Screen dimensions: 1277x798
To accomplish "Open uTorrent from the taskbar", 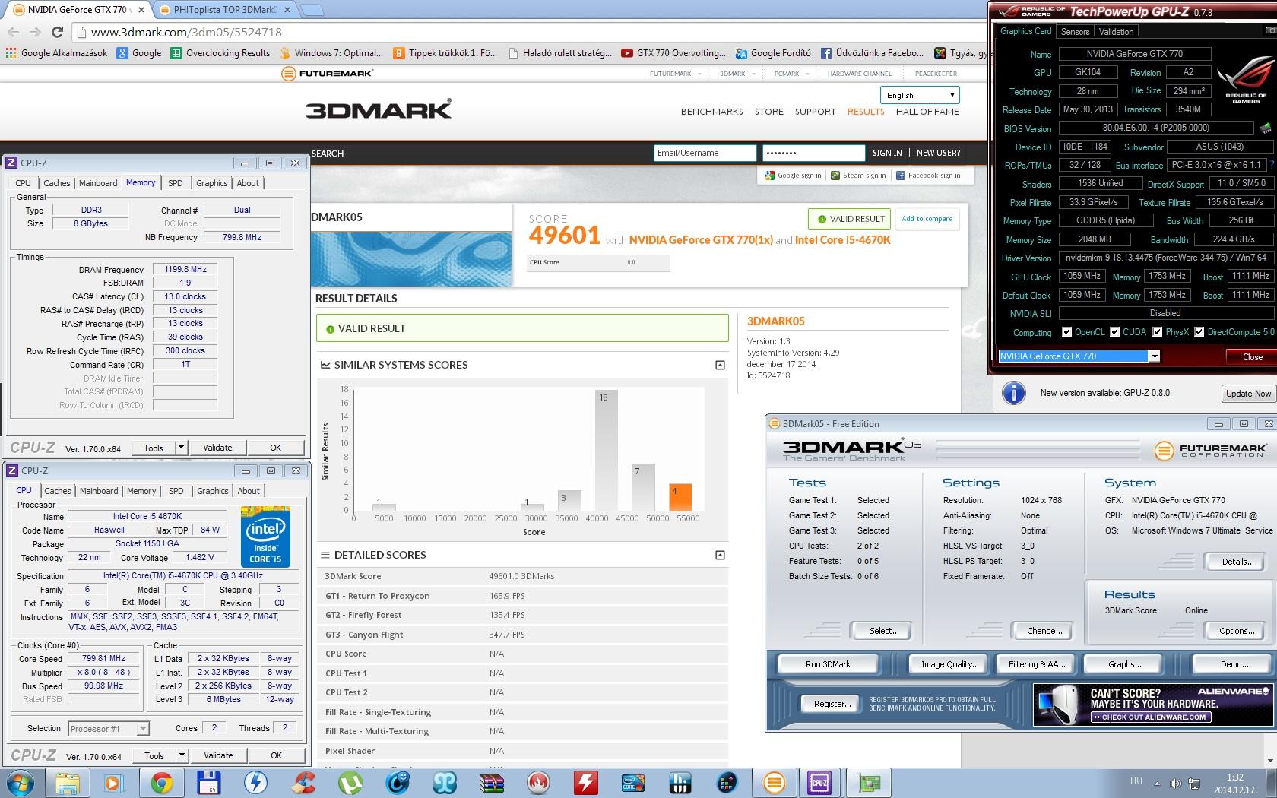I will [350, 783].
